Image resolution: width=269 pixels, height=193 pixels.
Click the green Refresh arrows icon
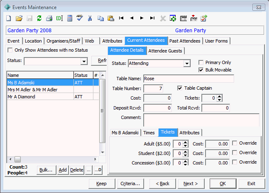[x=39, y=18]
